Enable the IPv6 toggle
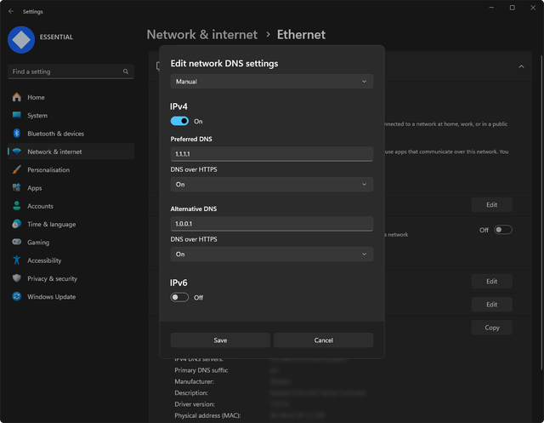Viewport: 544px width, 423px height. pos(179,298)
